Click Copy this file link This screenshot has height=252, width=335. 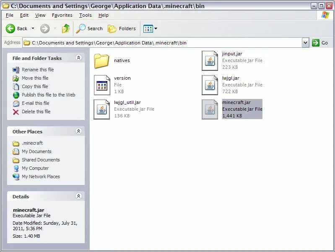pos(35,86)
